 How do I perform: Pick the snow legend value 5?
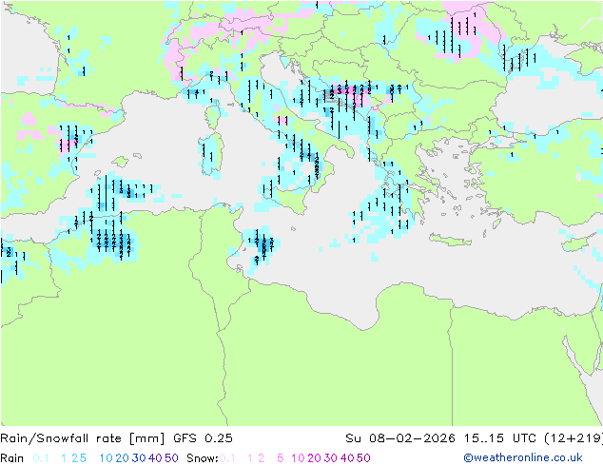tap(280, 457)
